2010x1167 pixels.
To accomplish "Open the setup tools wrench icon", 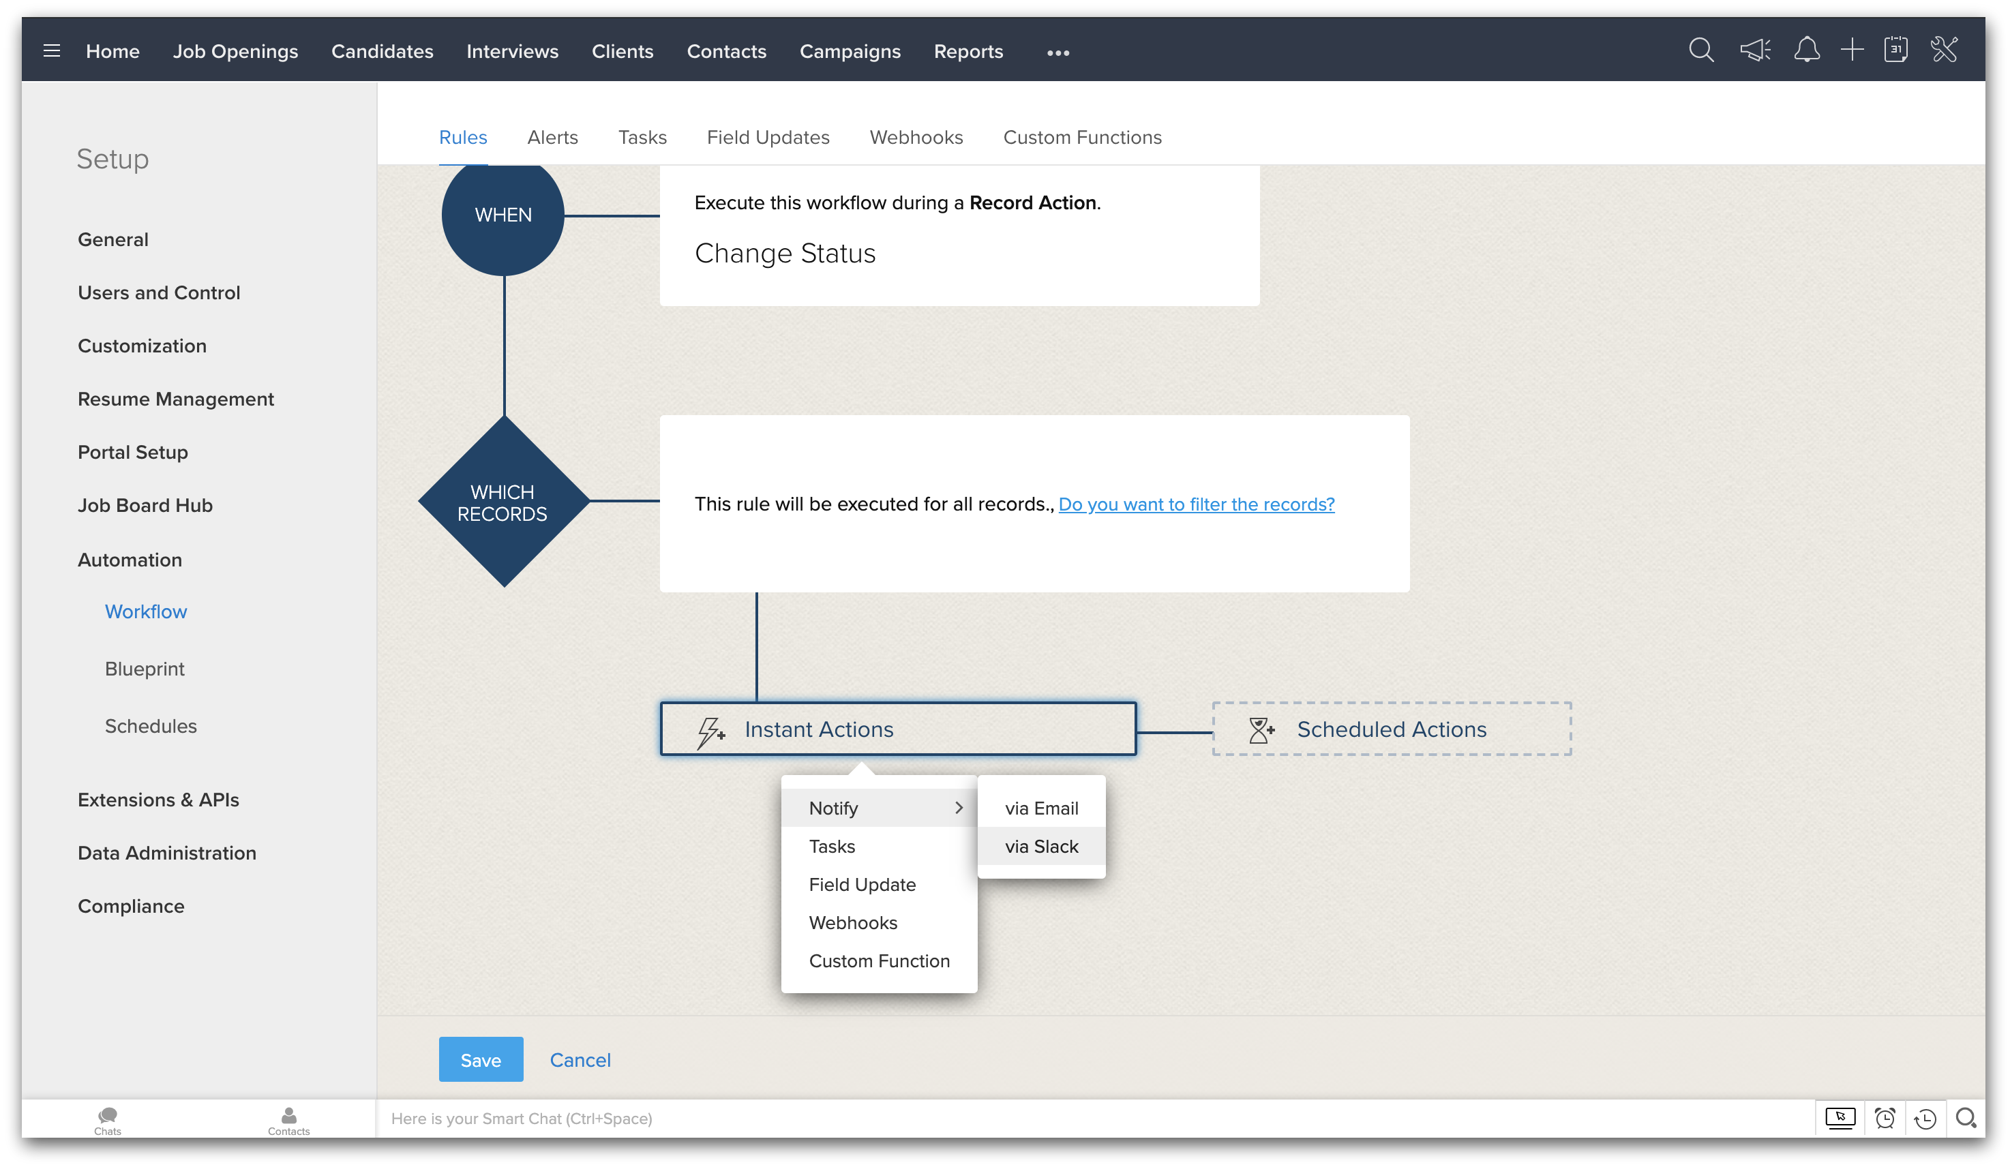I will (x=1945, y=50).
